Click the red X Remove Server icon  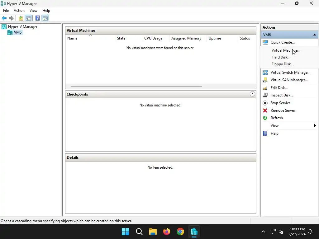coord(265,110)
